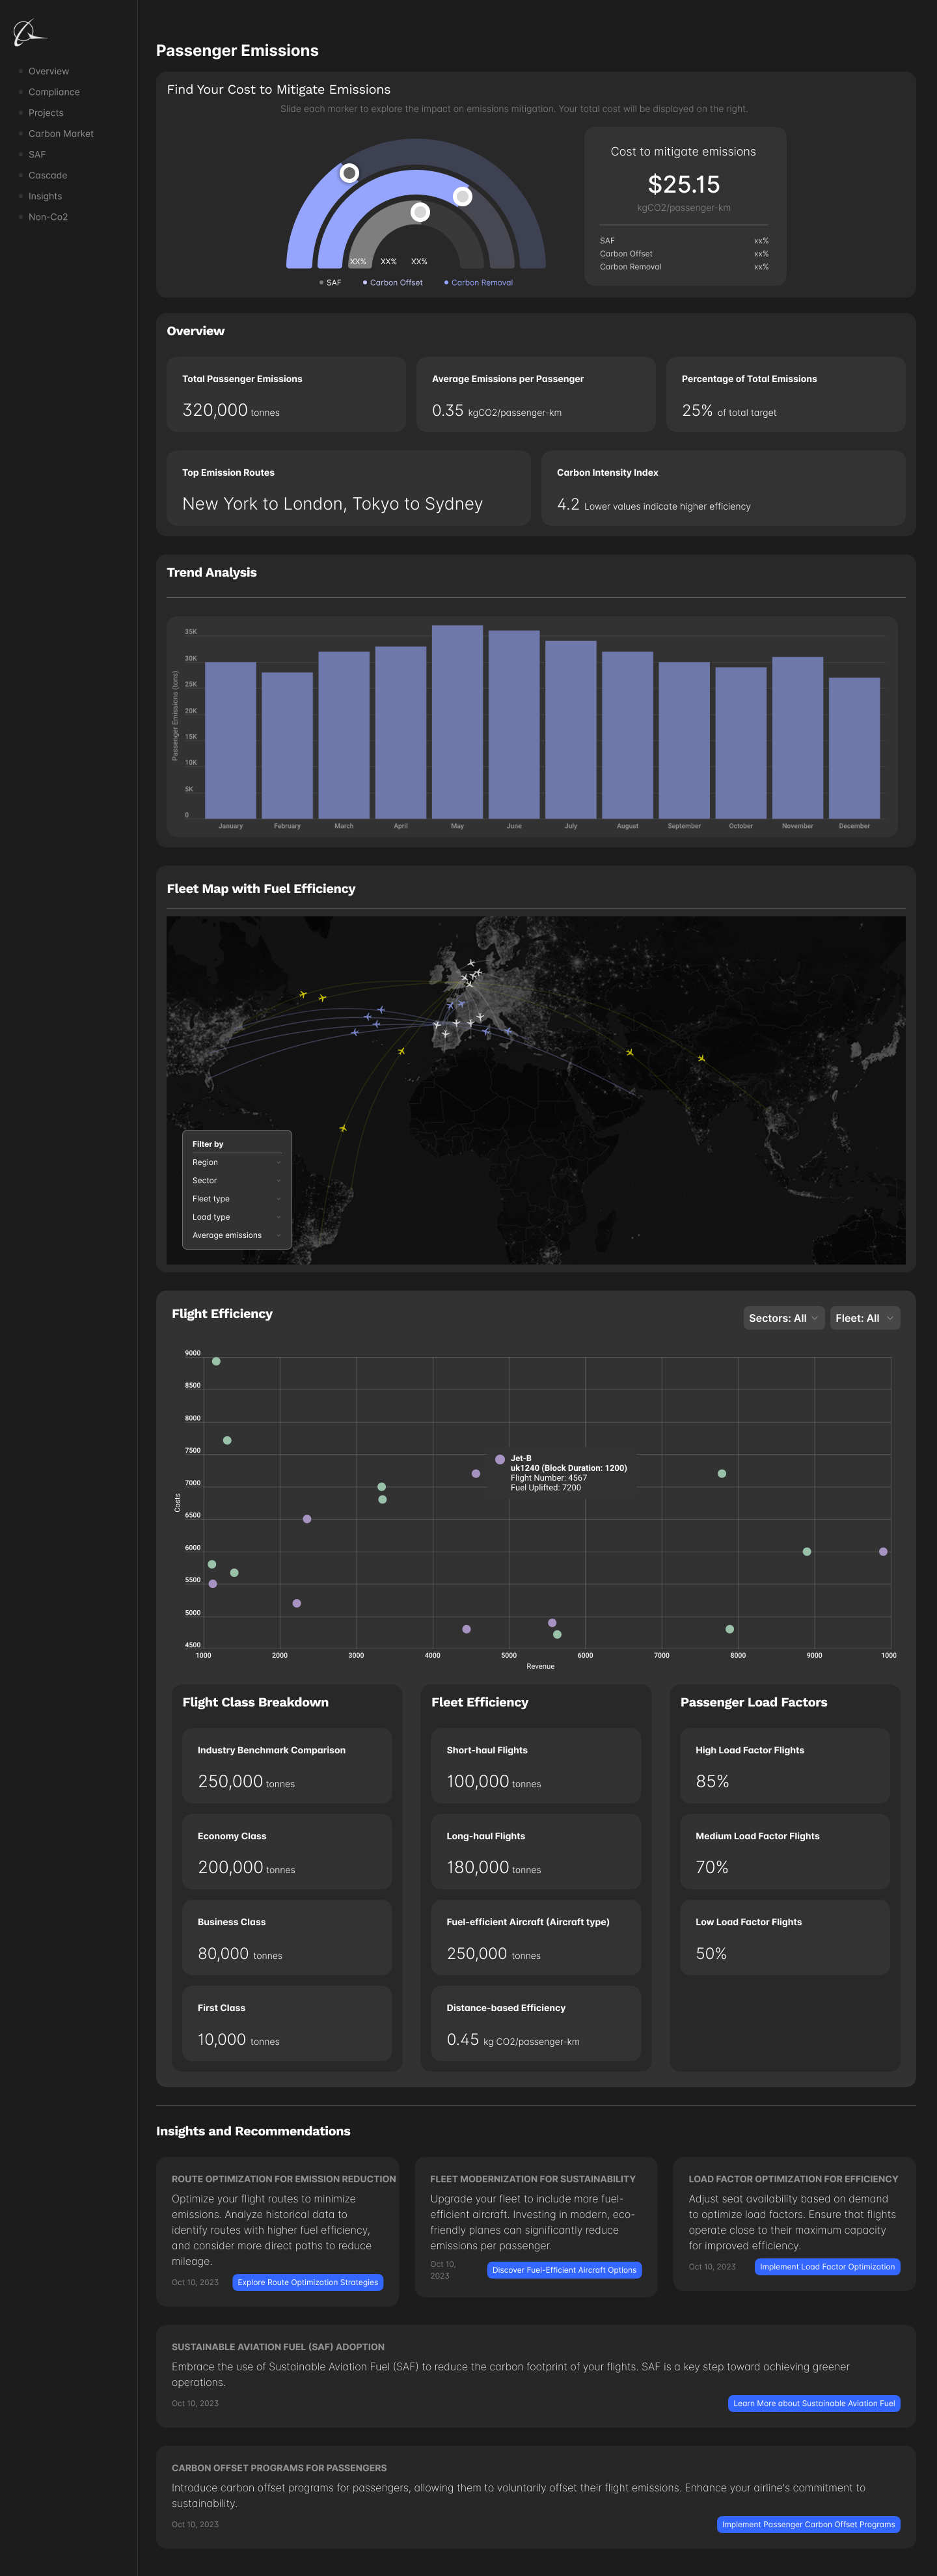937x2576 pixels.
Task: Click the May bar in the Trend Analysis chart
Action: [x=457, y=722]
